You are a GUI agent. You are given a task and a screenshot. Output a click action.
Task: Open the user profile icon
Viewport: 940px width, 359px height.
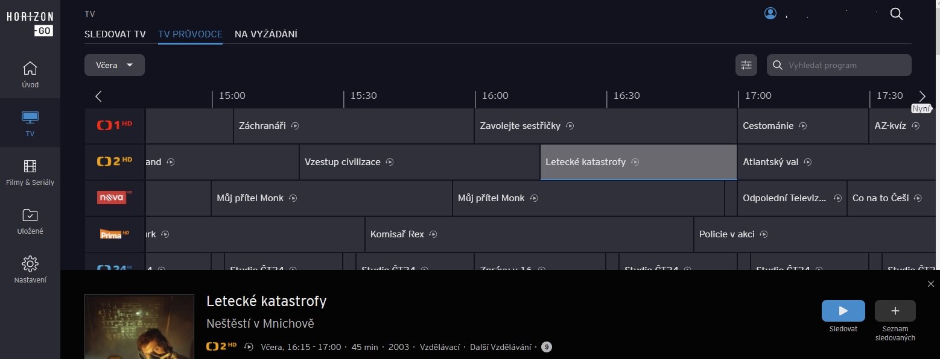(770, 14)
